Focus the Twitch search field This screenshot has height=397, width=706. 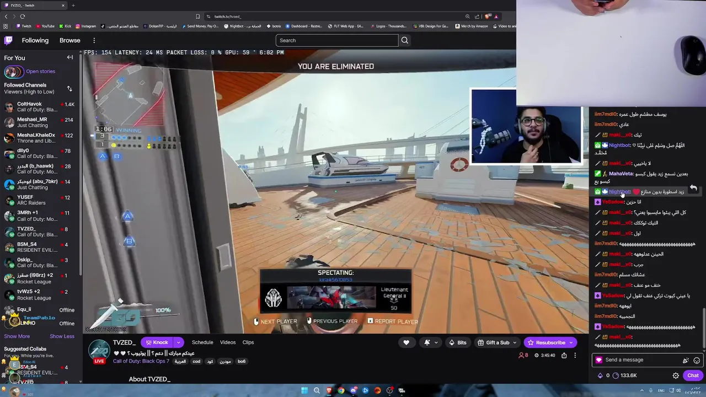(337, 40)
